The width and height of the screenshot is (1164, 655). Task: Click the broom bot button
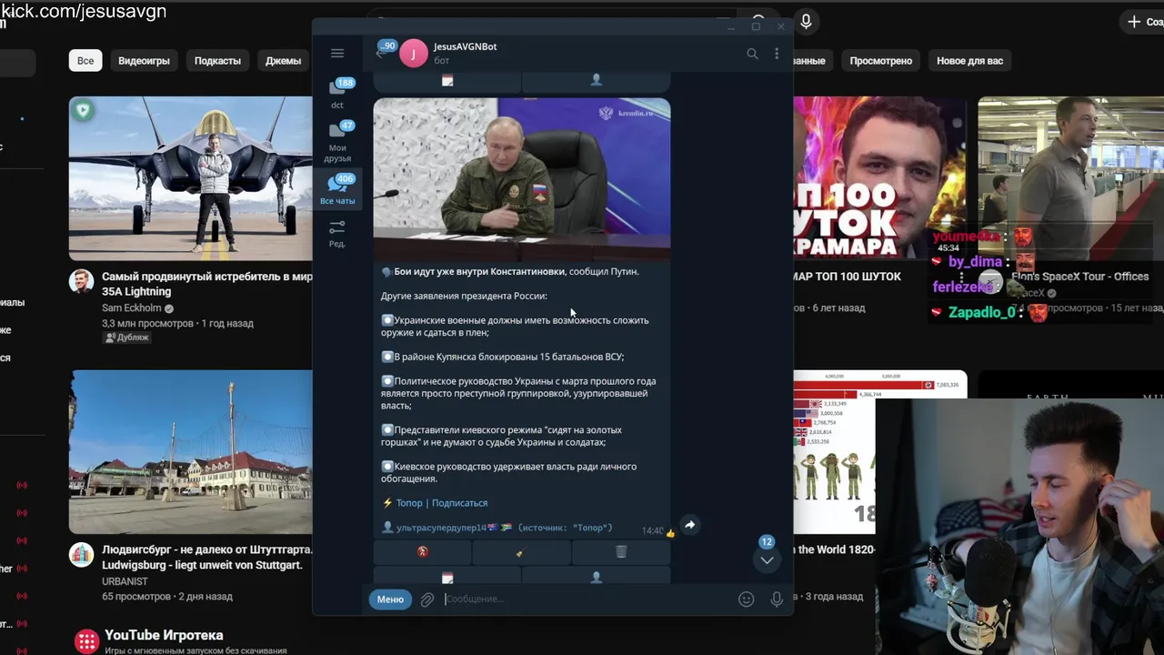click(x=521, y=552)
